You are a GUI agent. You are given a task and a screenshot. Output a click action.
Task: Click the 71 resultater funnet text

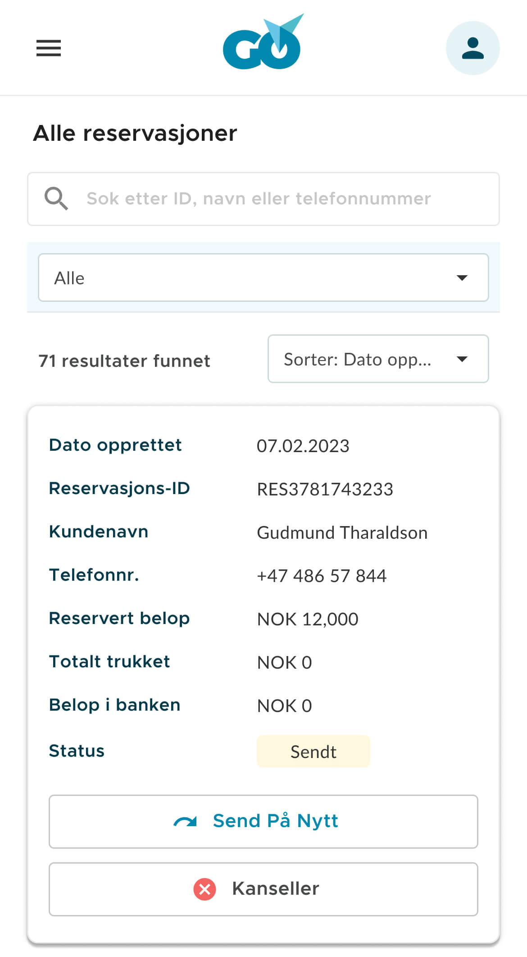click(124, 361)
